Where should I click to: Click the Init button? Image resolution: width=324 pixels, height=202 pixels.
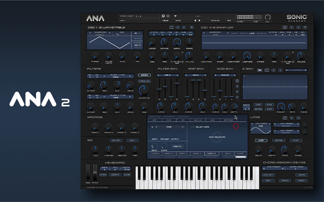tap(229, 21)
